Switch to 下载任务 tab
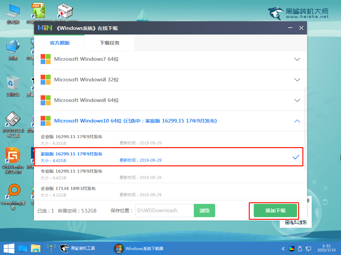The height and width of the screenshot is (255, 341). coord(110,43)
